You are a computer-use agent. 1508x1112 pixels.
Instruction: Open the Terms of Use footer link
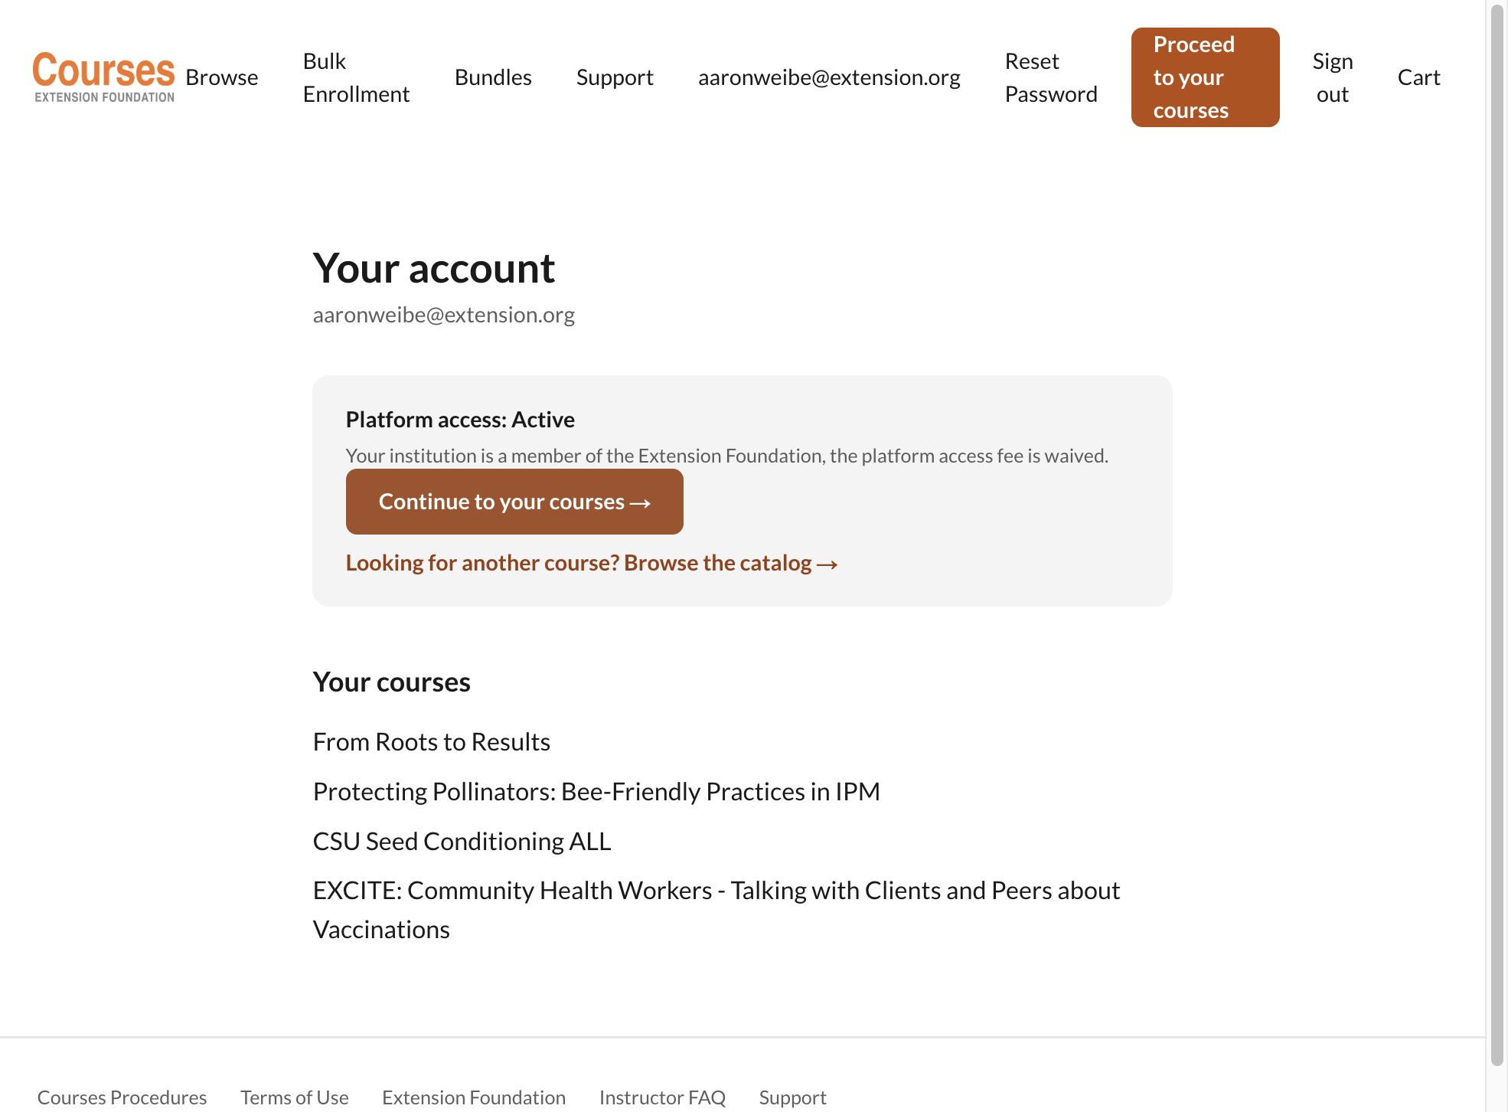295,1097
